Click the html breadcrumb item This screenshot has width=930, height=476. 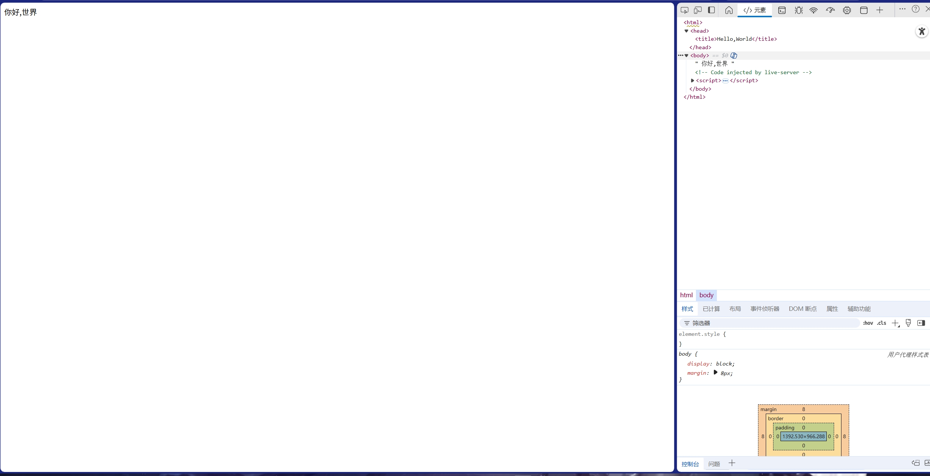pos(686,295)
